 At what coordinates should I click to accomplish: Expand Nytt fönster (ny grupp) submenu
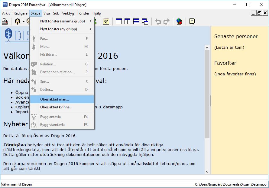(x=62, y=29)
